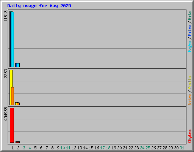
Task: Click day label 12 on axis
Action: coord(74,148)
